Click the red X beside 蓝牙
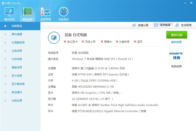Image resolution: width=196 pixels, height=131 pixels. pos(135,42)
